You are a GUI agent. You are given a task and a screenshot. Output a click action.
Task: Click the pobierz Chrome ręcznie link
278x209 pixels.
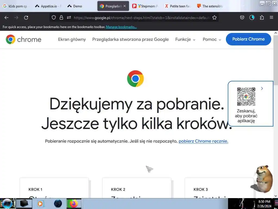(x=203, y=141)
